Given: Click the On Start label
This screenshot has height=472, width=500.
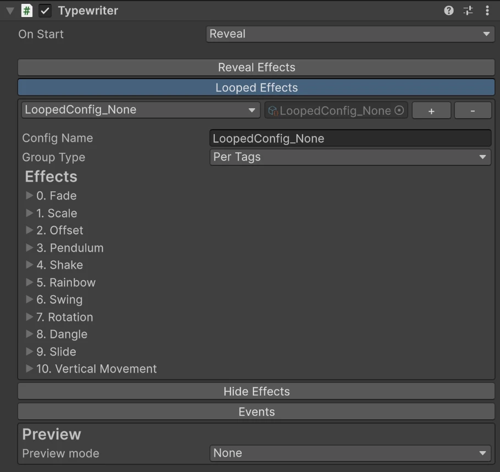Looking at the screenshot, I should [x=41, y=34].
